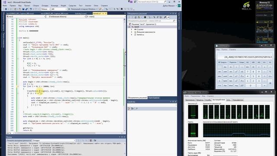
Task: Click the backspace arrow key in Calculator
Action: [248, 67]
